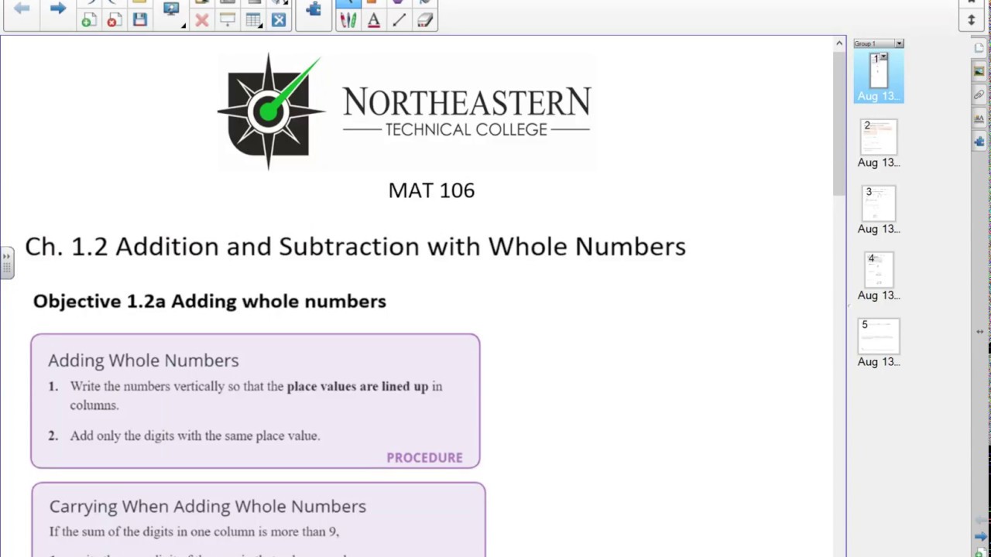991x557 pixels.
Task: Click 'Objective 1.2a Adding whole numbers' heading
Action: click(209, 301)
